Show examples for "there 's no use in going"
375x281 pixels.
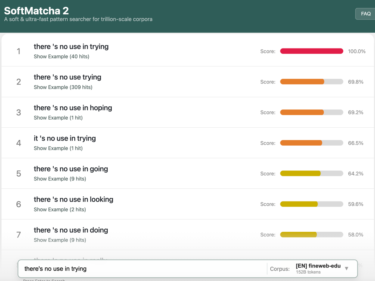point(60,179)
